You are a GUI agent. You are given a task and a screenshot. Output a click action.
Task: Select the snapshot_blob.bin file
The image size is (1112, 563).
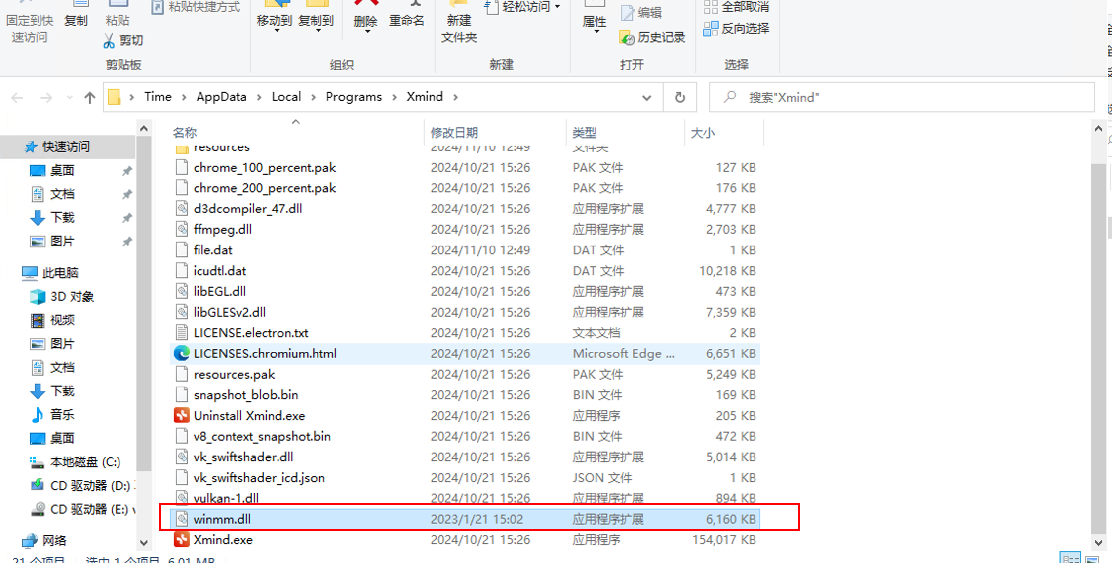pyautogui.click(x=464, y=395)
